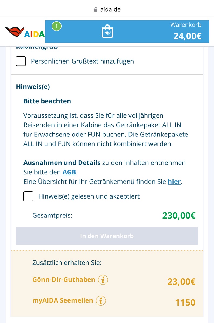This screenshot has width=214, height=323.
Task: Click the 1150 Seemeilen value
Action: [185, 303]
